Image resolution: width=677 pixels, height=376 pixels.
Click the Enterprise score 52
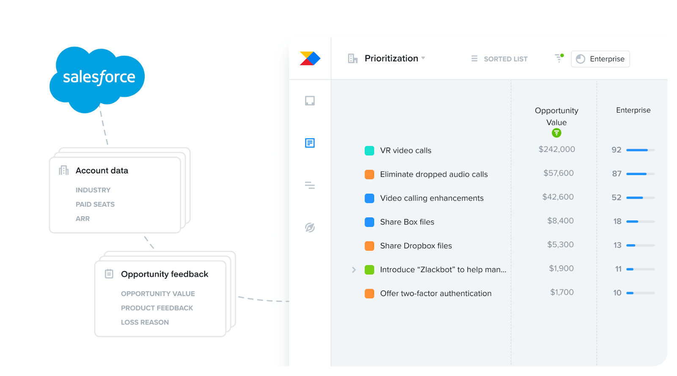point(616,198)
